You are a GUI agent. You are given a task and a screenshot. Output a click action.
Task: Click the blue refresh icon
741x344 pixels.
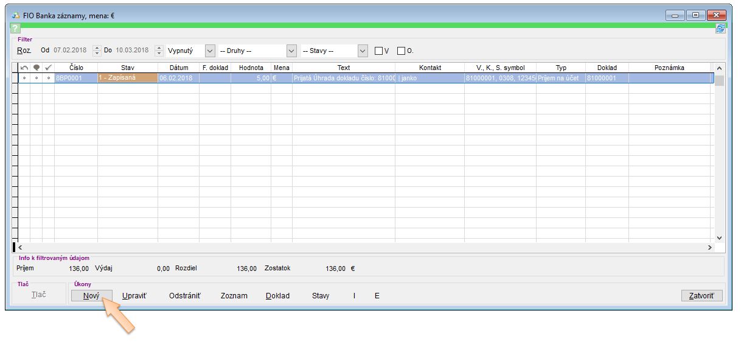721,29
